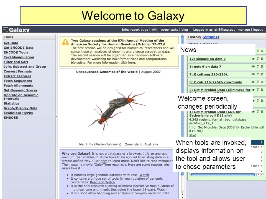Click horizontal scrollbar in history data preview

coord(223,175)
